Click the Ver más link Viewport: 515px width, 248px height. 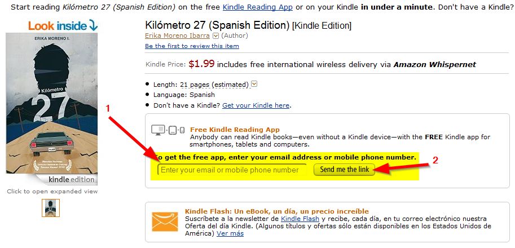[x=230, y=233]
